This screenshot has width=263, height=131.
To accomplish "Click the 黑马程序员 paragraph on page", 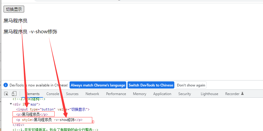I will pos(16,21).
